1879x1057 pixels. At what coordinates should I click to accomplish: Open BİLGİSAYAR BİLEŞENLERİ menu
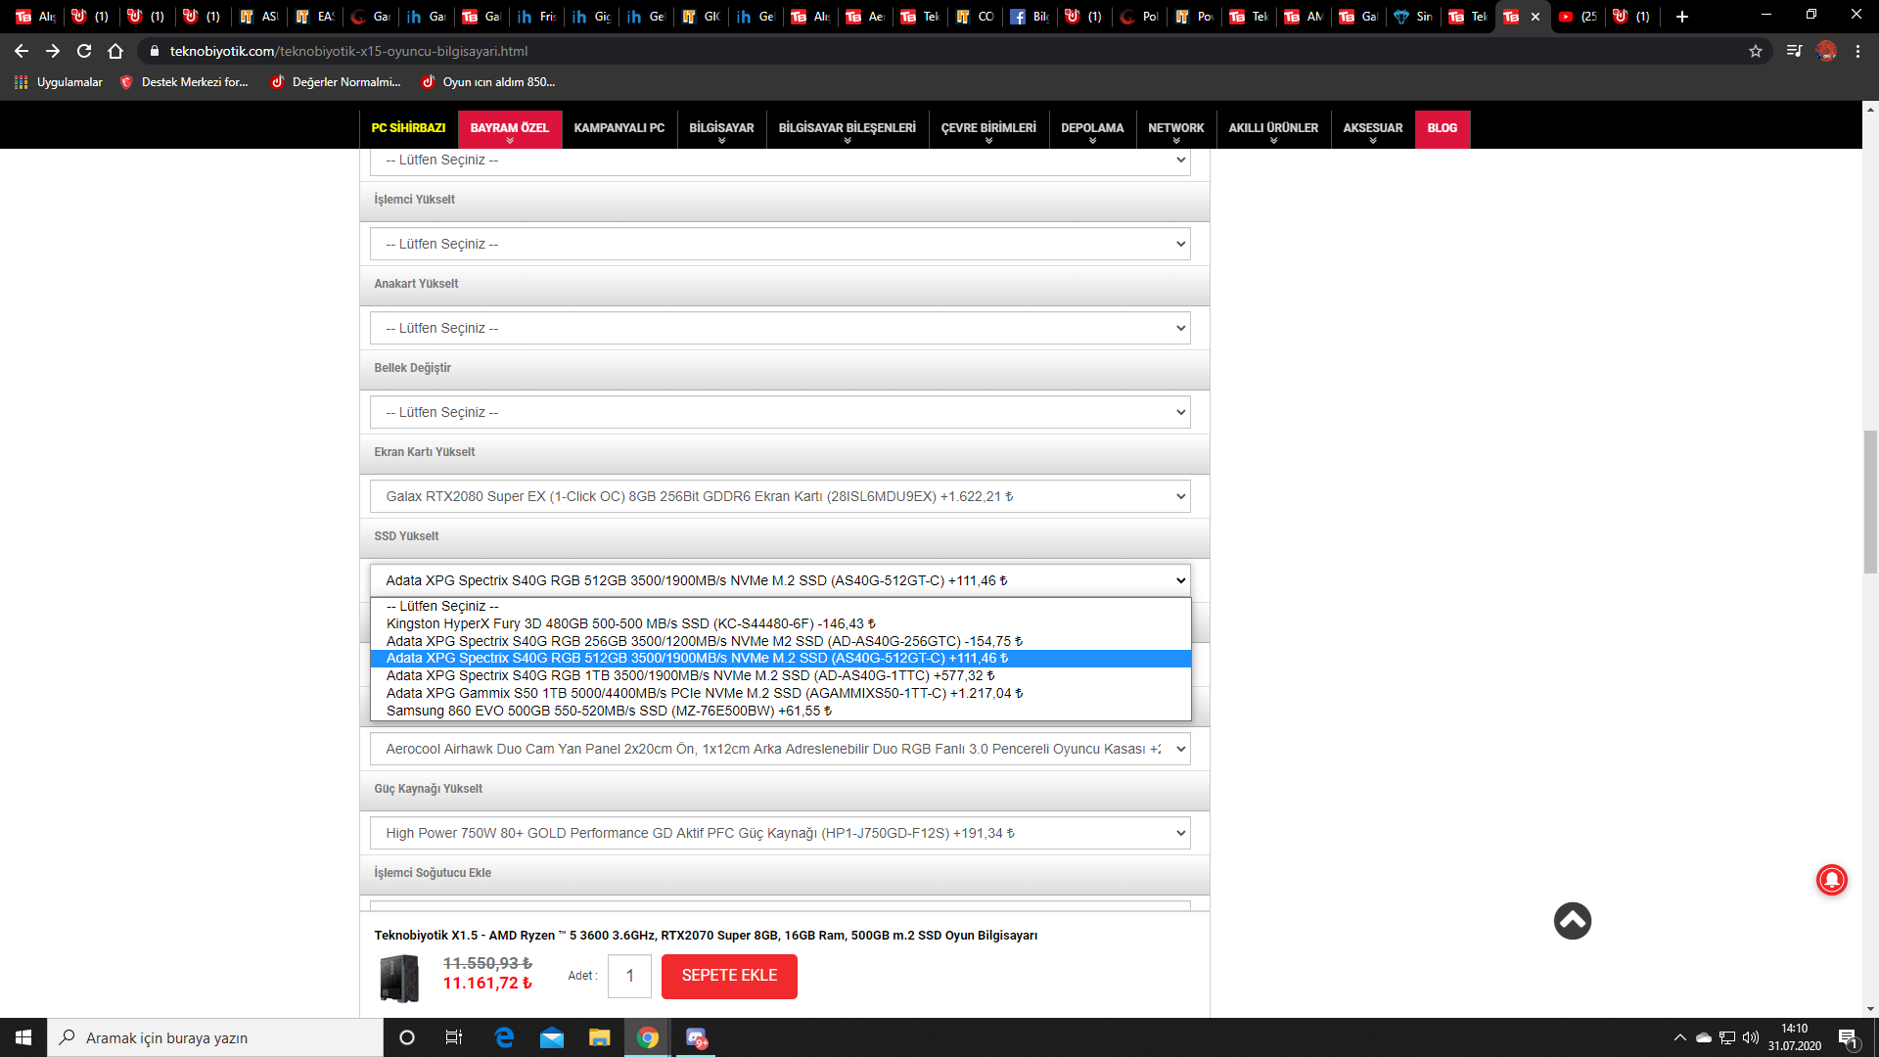(x=847, y=128)
